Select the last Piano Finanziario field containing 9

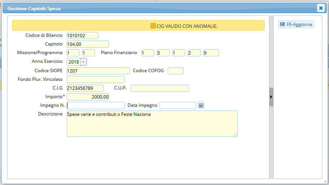pos(211,53)
